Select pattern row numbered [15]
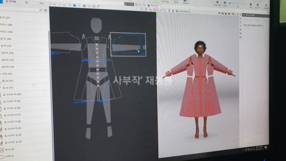 point(24,60)
